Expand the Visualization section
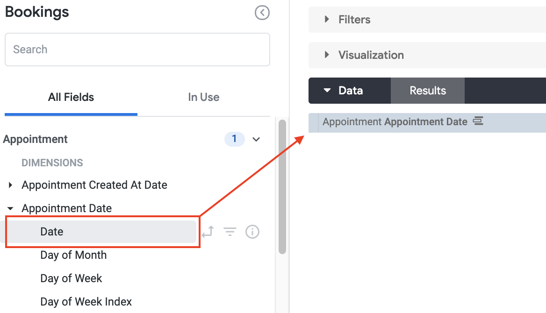The height and width of the screenshot is (313, 546). (327, 55)
